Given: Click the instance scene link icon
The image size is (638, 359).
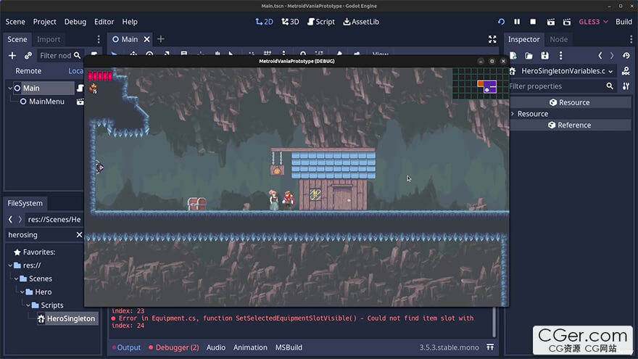Looking at the screenshot, I should [28, 55].
